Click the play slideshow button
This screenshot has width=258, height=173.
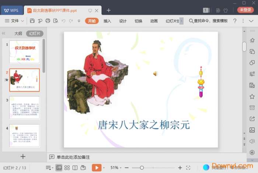[x=97, y=168]
